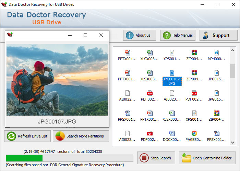This screenshot has height=171, width=240.
Task: Click the file list scroll-down arrow
Action: [233, 143]
